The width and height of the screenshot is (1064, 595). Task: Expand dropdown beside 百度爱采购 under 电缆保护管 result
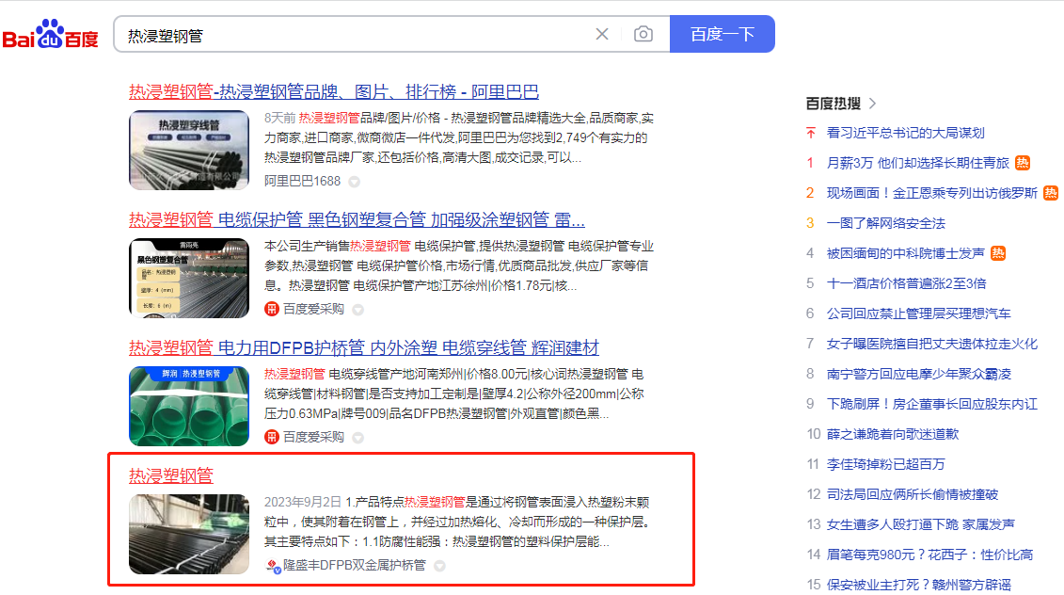click(358, 310)
